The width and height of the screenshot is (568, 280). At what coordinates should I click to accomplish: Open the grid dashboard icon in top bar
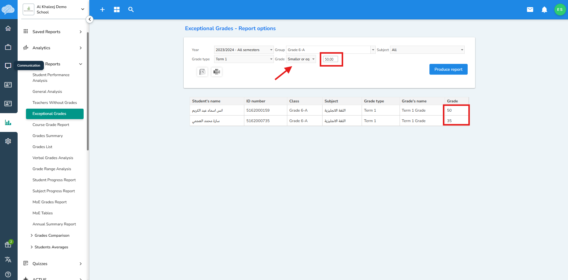coord(117,10)
